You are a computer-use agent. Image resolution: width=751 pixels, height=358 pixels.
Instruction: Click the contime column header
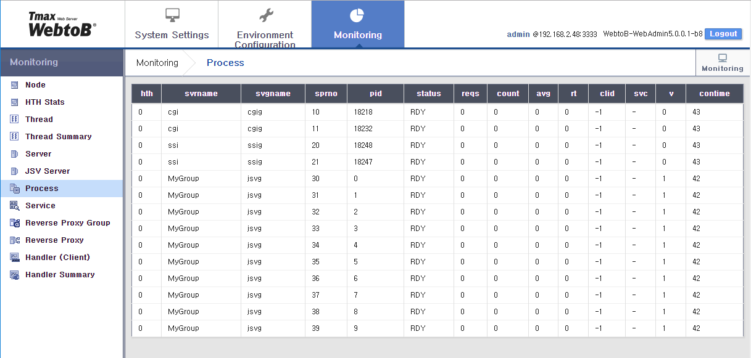[x=715, y=94]
